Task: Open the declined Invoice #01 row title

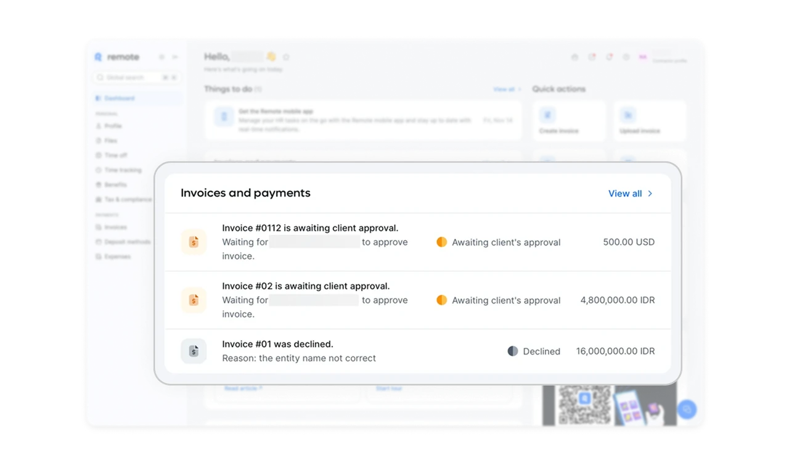Action: (277, 344)
